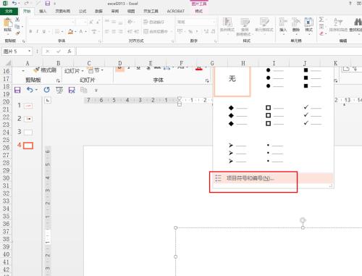Open the number format combo box
362x276 pixels.
click(x=195, y=22)
